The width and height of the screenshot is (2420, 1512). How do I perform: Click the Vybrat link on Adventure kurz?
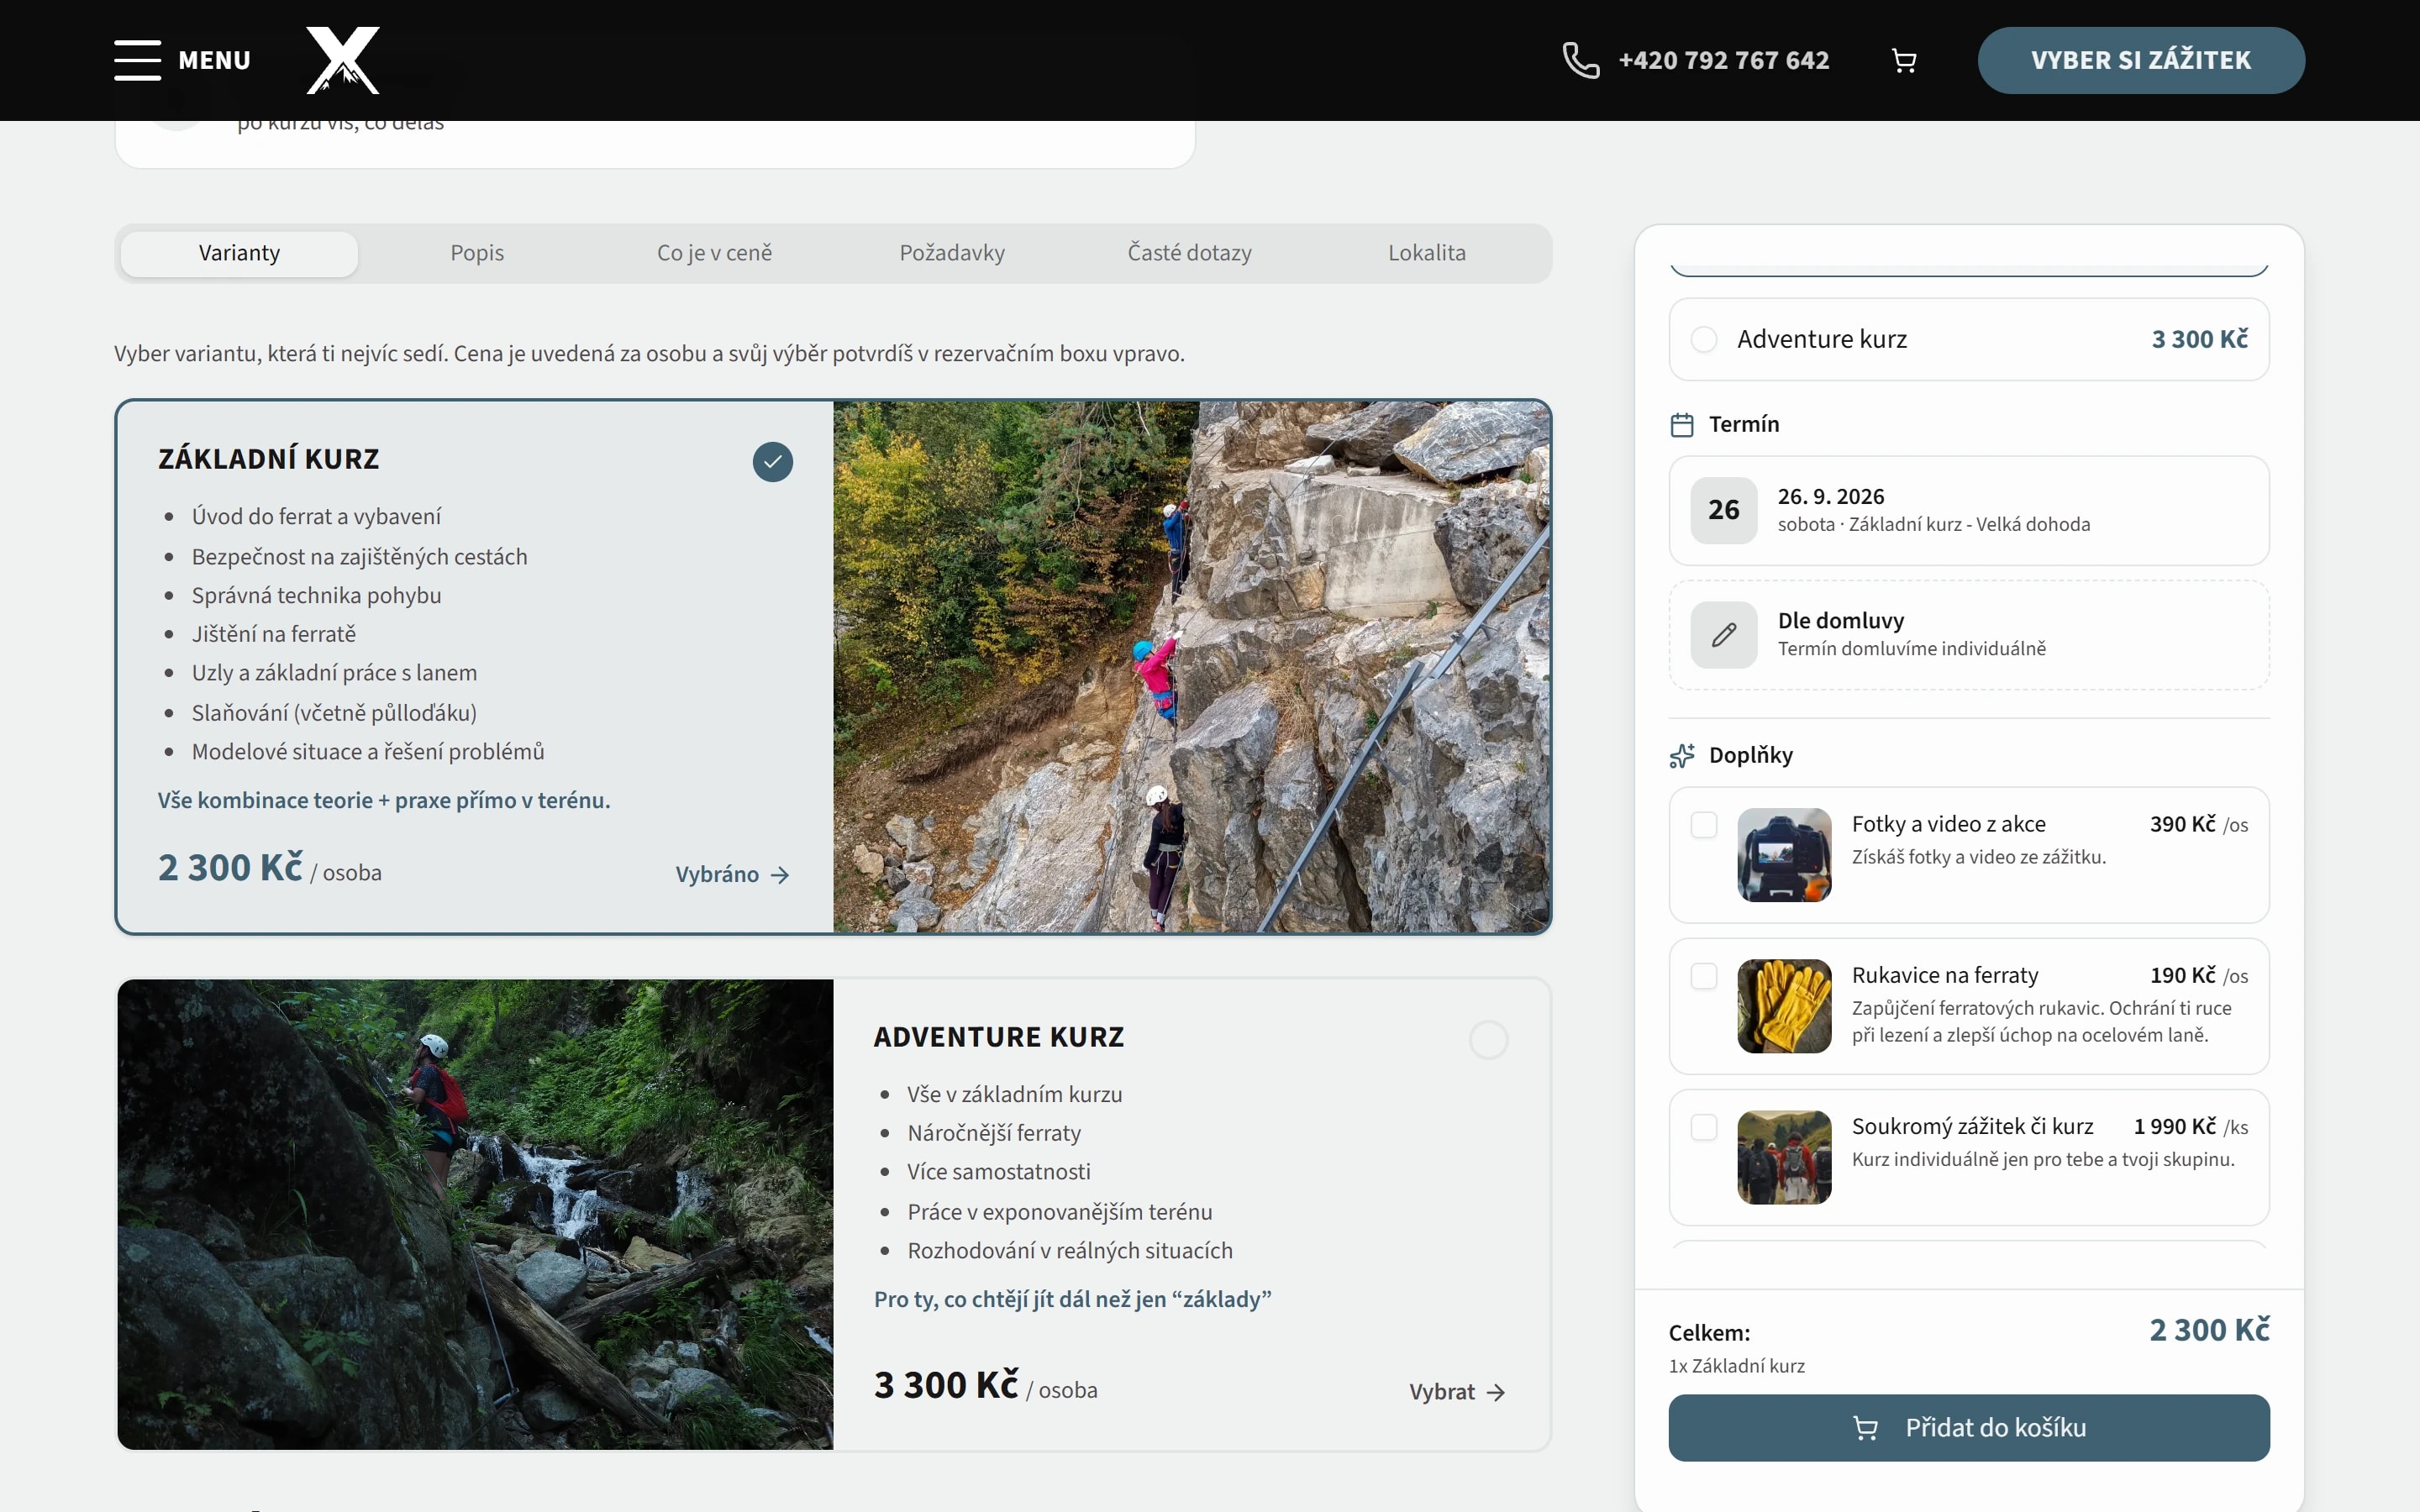pos(1457,1392)
